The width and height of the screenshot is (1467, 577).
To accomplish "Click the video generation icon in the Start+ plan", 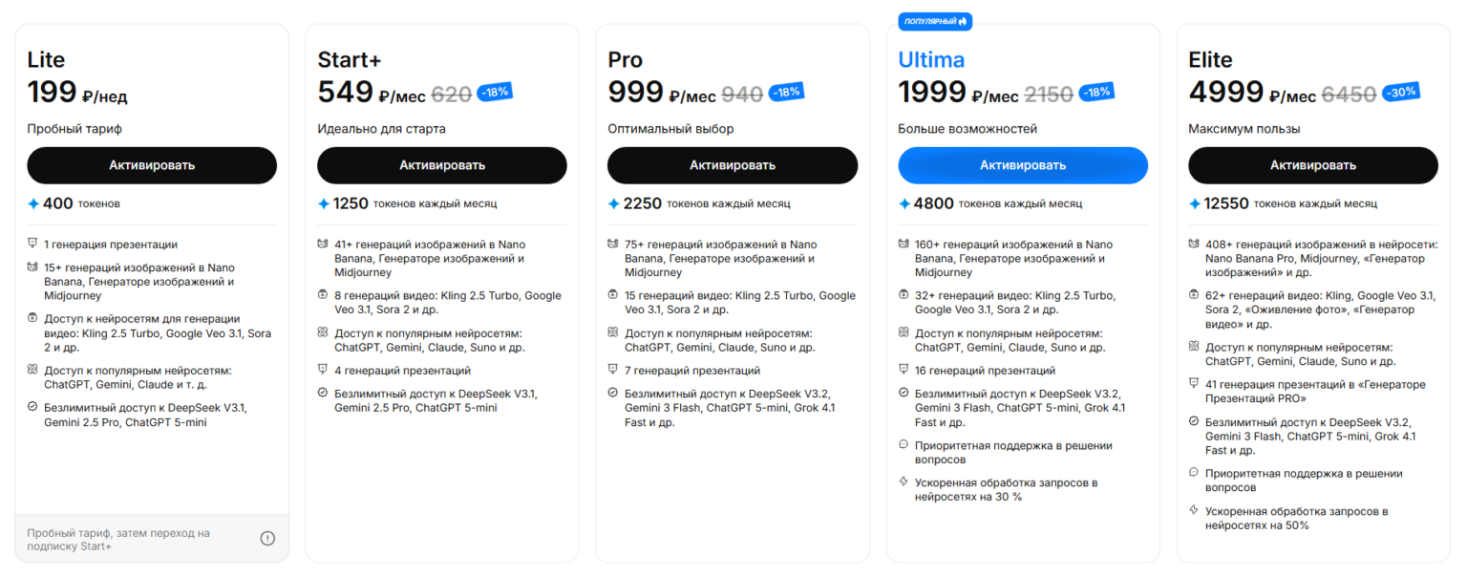I will (x=323, y=295).
